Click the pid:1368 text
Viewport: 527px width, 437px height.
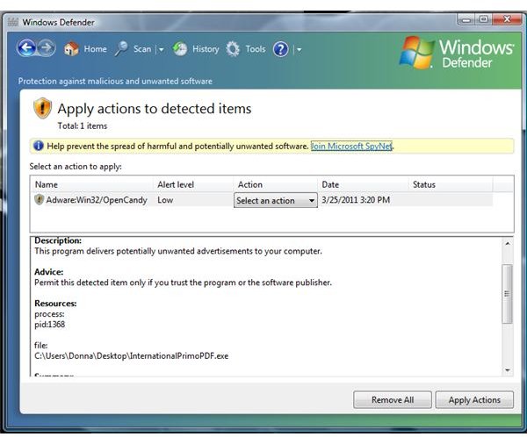coord(50,325)
